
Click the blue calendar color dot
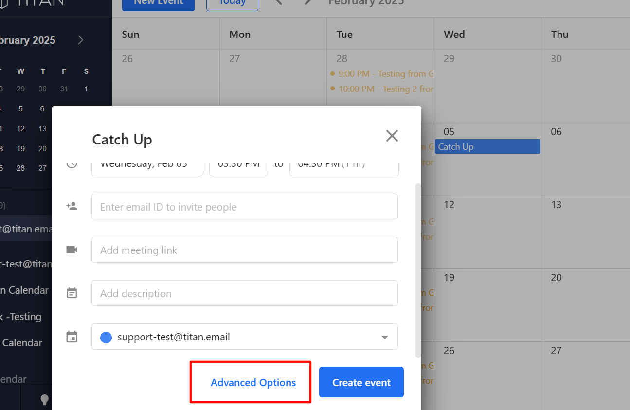click(106, 337)
